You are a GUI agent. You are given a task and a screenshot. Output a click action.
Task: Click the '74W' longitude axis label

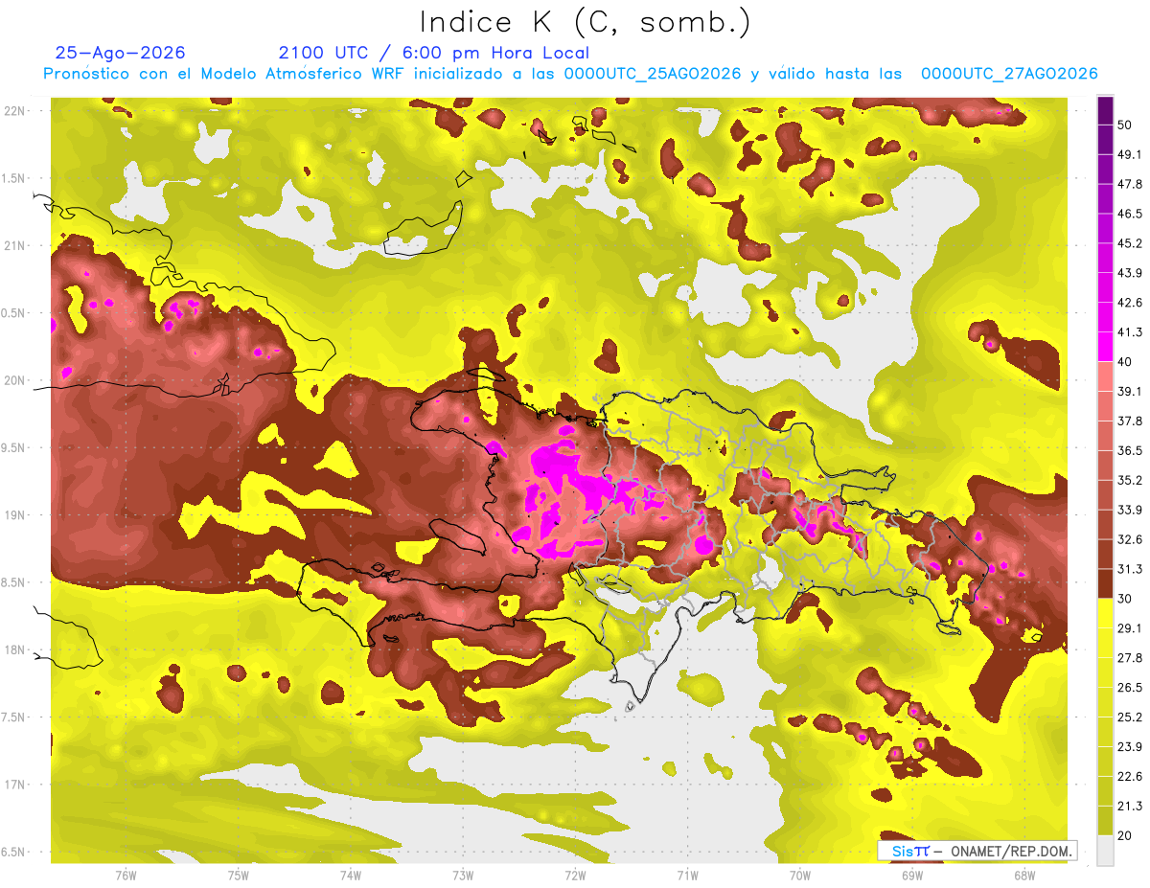[x=351, y=876]
